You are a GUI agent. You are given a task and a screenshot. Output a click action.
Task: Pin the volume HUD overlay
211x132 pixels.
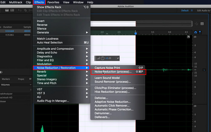118,58
